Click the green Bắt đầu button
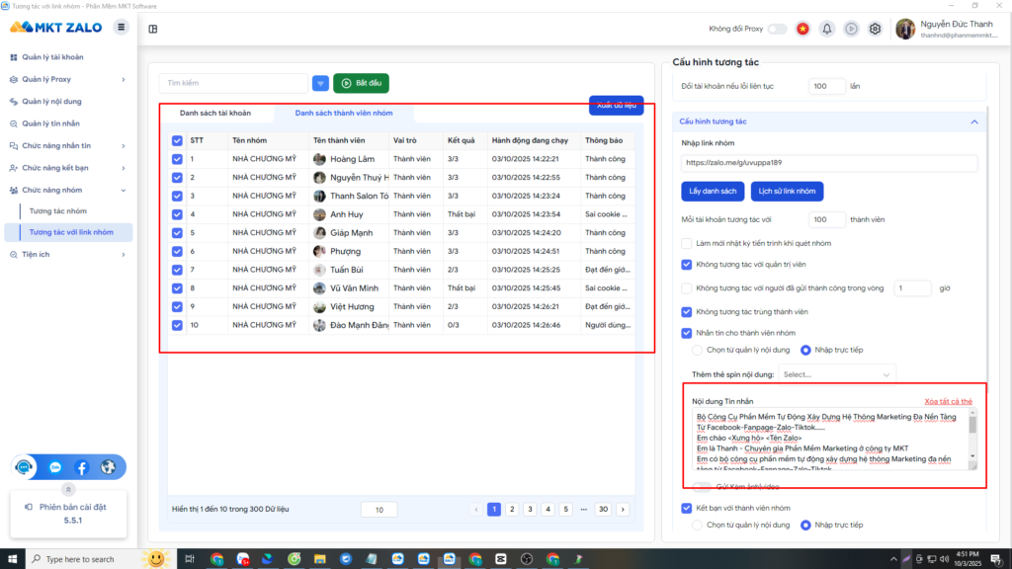The width and height of the screenshot is (1012, 569). (361, 83)
